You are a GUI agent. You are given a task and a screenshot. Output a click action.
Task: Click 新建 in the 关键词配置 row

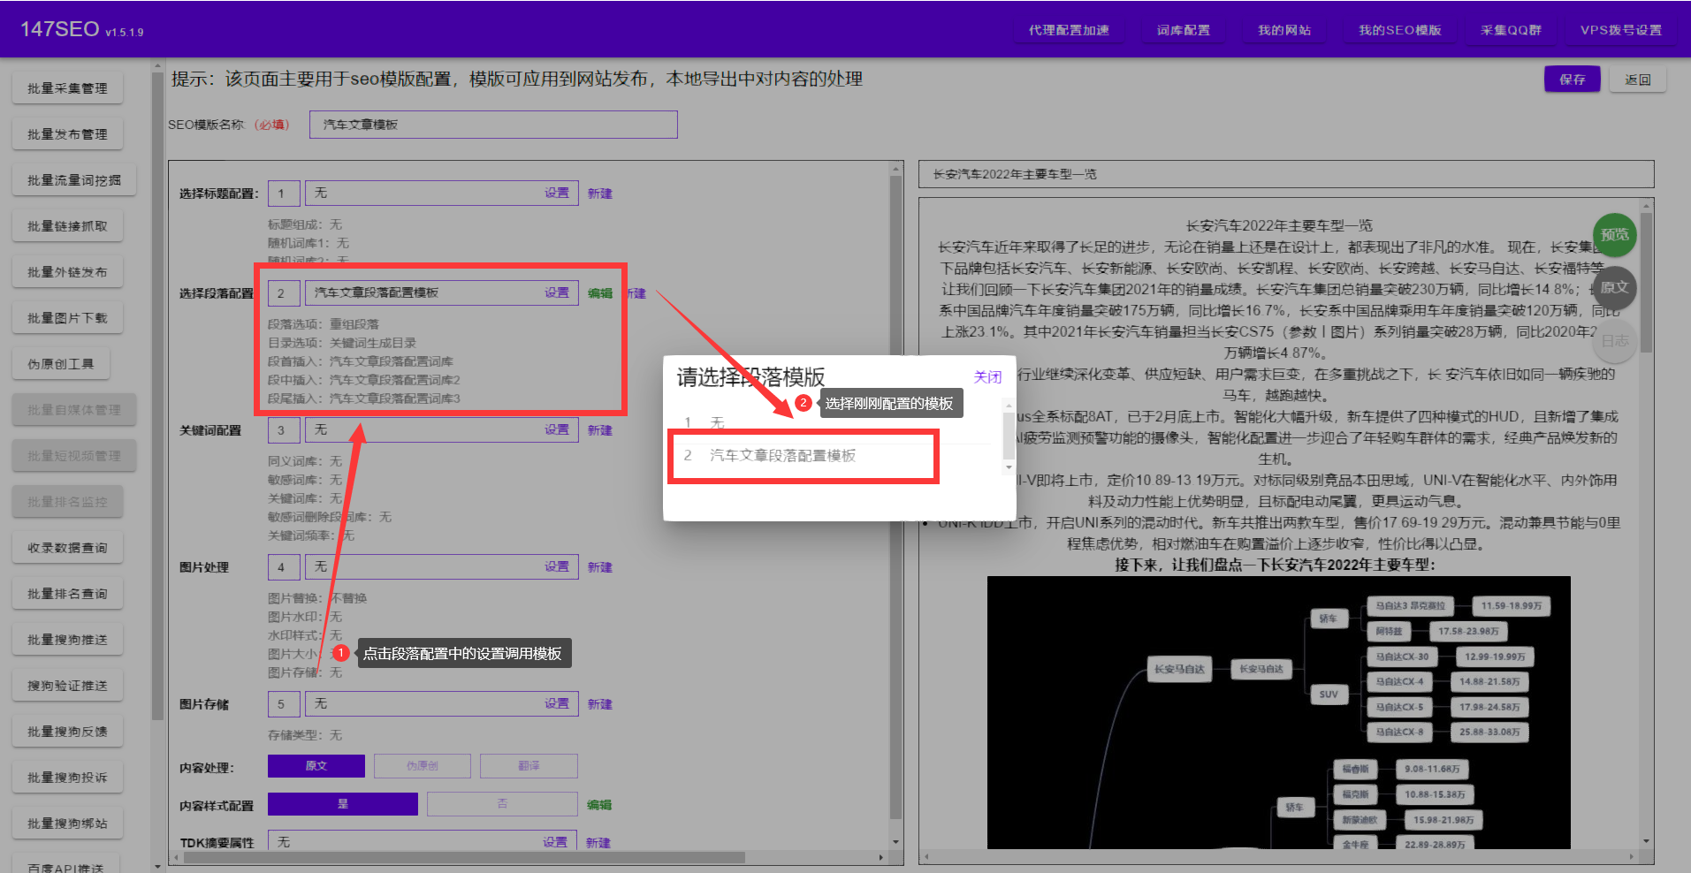coord(600,430)
